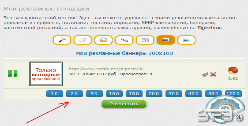Select the mouse surfing ads icon
This screenshot has height=126, width=248.
tap(83, 40)
